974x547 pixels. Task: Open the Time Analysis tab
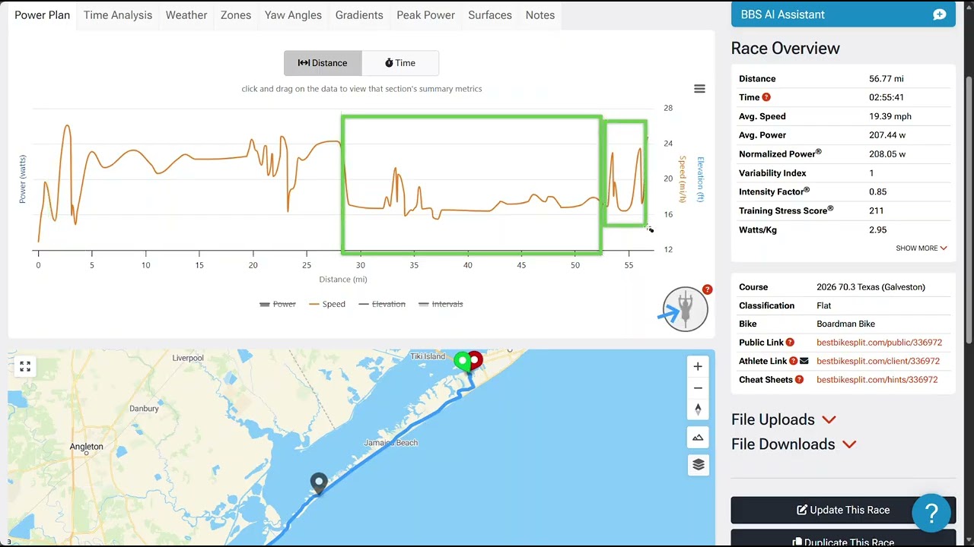coord(118,15)
